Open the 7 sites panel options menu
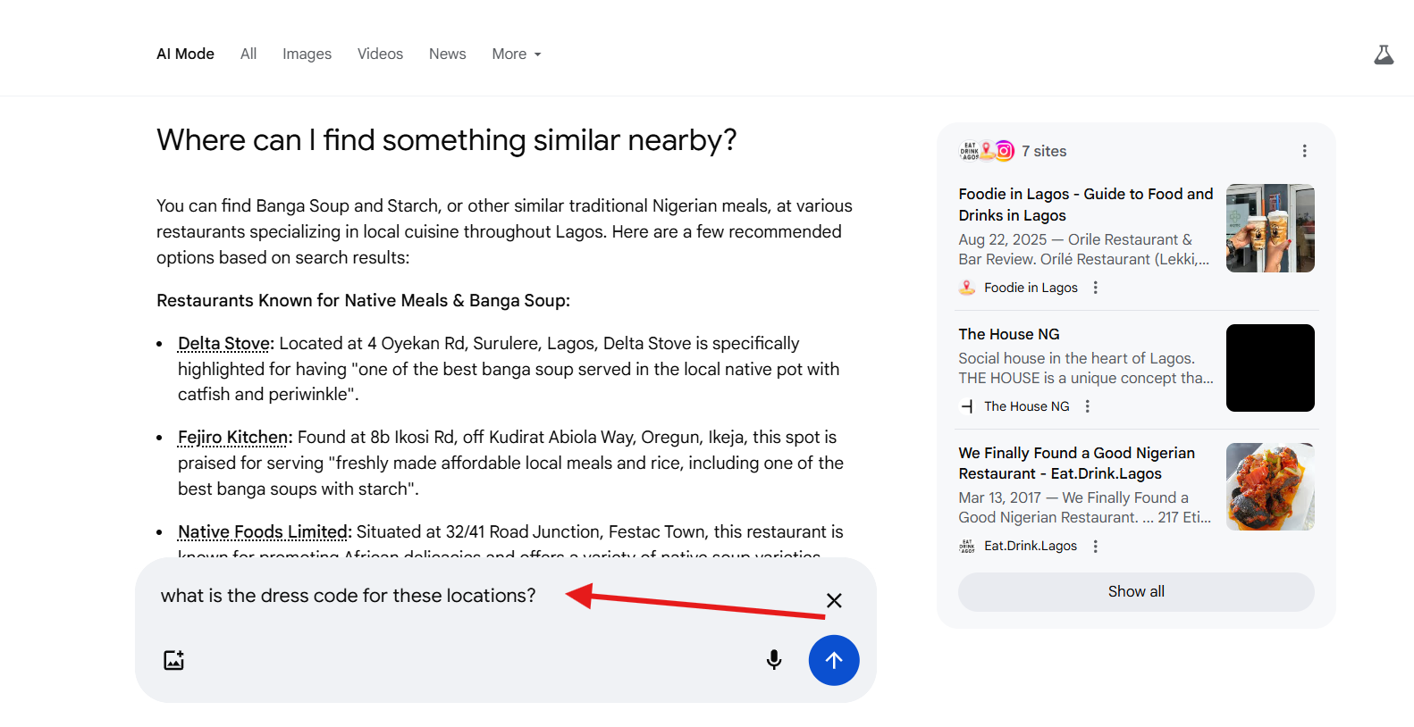The height and width of the screenshot is (727, 1414). coord(1304,151)
